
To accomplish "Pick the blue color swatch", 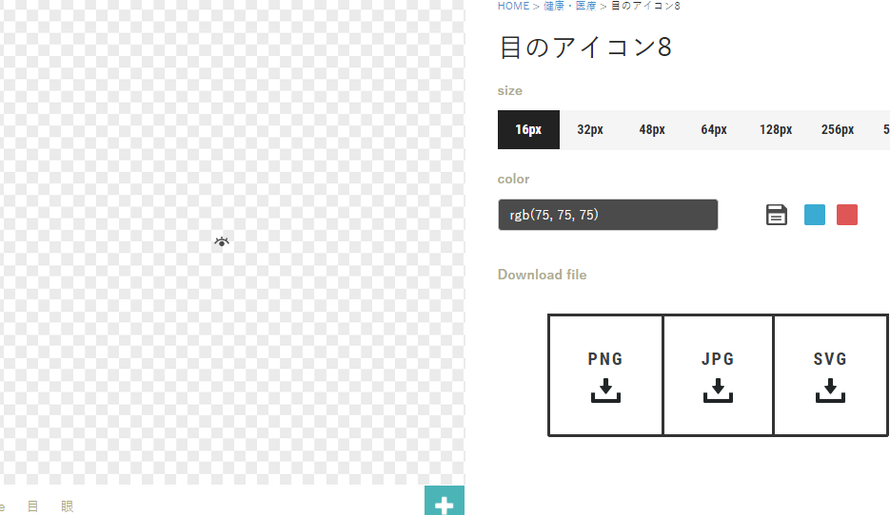I will (x=815, y=215).
